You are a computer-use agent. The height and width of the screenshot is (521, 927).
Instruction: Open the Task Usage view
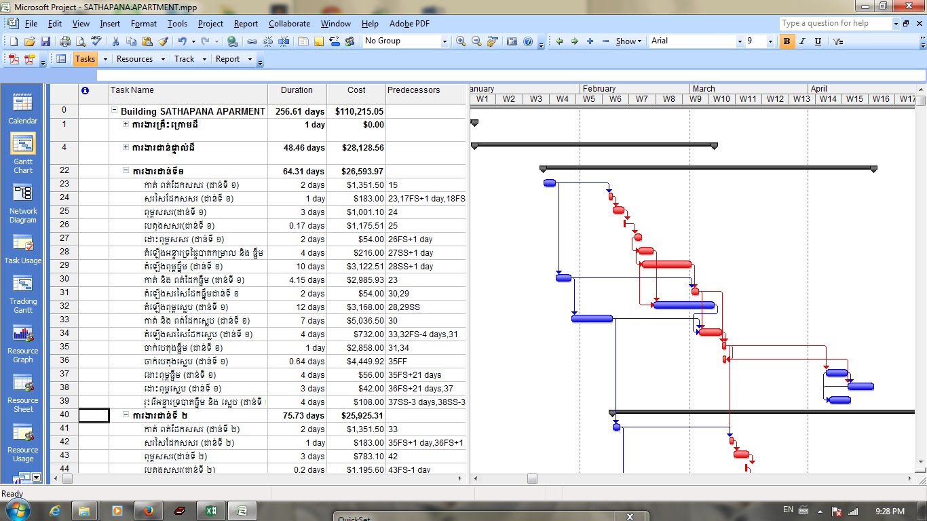(x=23, y=249)
